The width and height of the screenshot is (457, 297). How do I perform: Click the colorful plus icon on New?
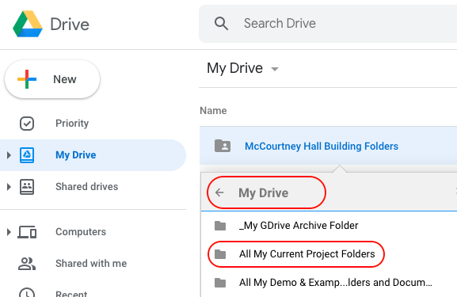[27, 79]
